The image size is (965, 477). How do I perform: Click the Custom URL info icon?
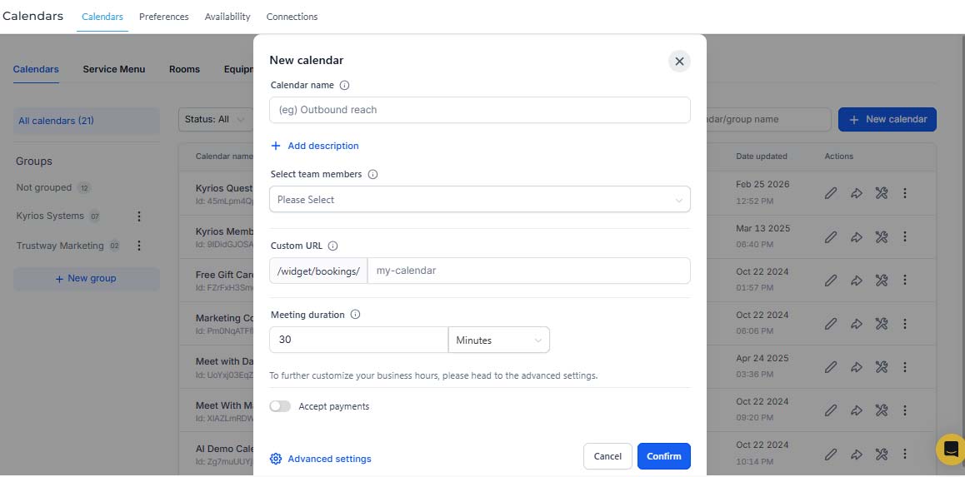tap(332, 246)
